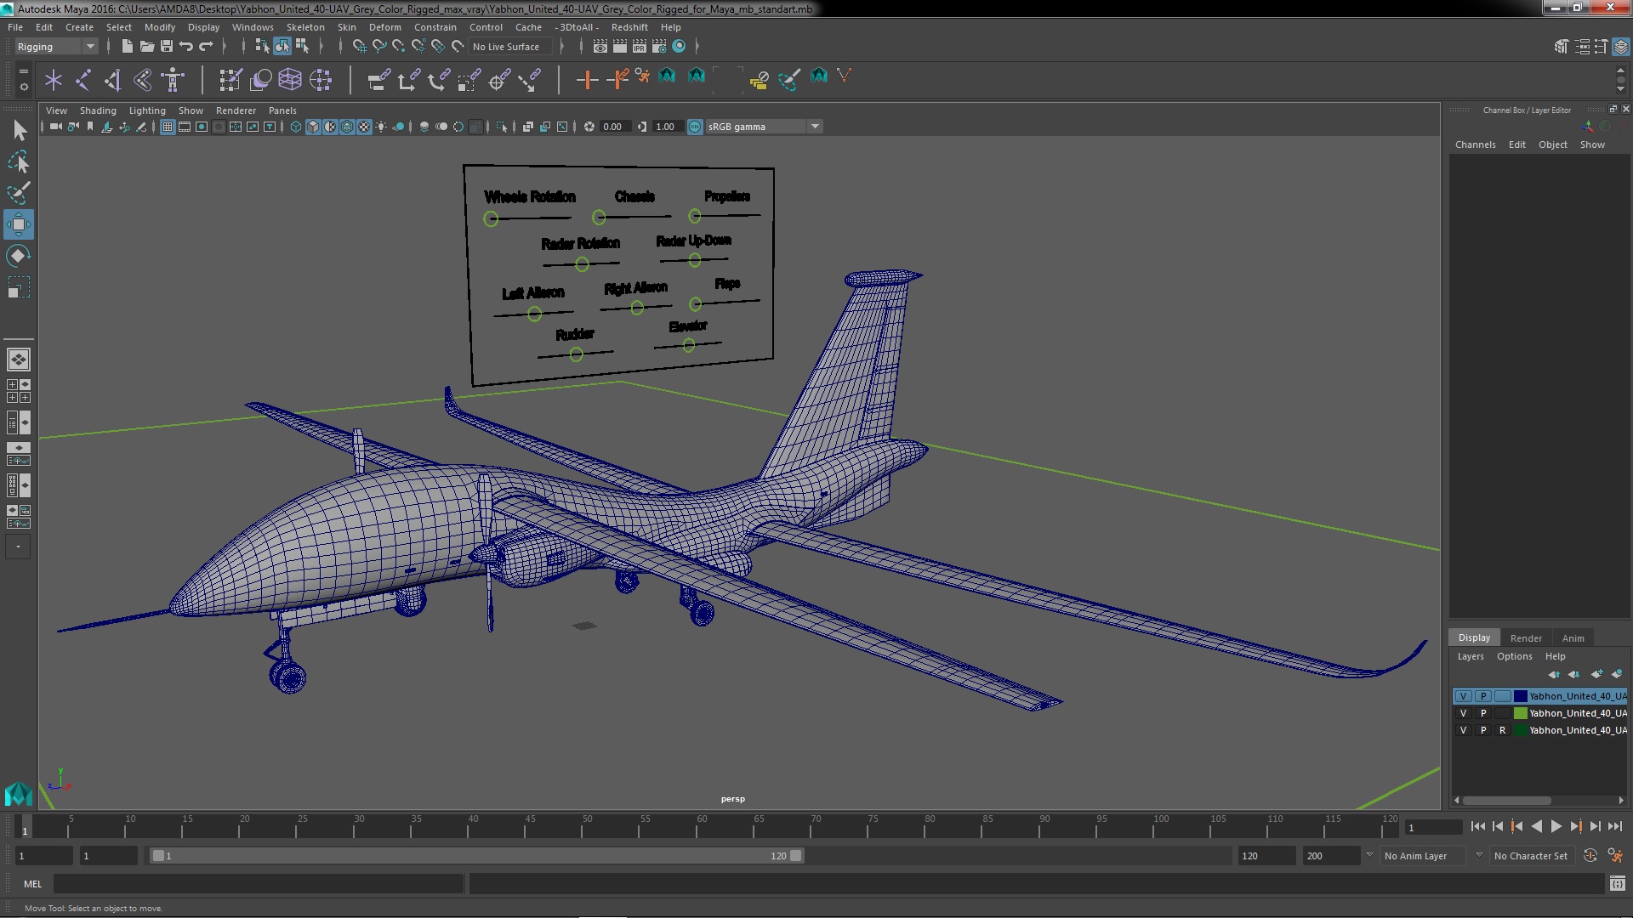
Task: Open the Skeleton menu
Action: coord(305,27)
